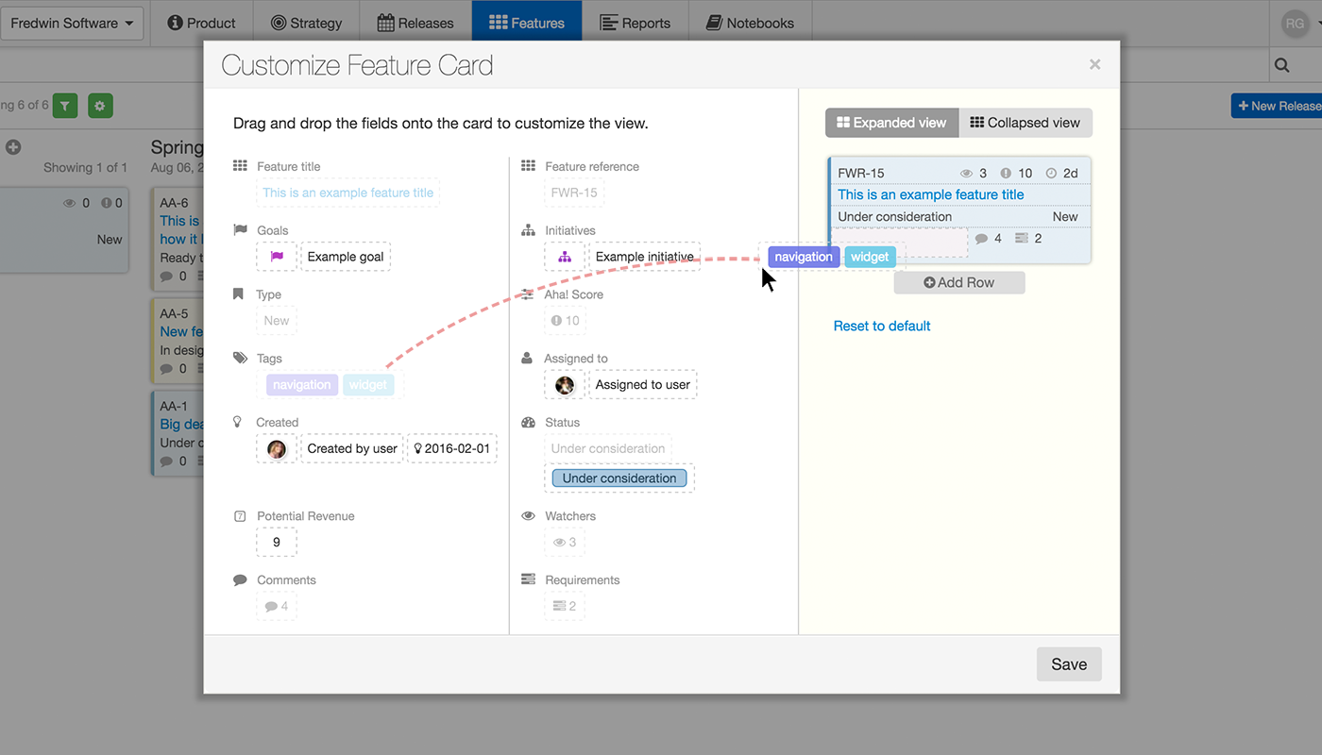Image resolution: width=1322 pixels, height=755 pixels.
Task: Click the Aha! Score sliders icon
Action: [528, 294]
